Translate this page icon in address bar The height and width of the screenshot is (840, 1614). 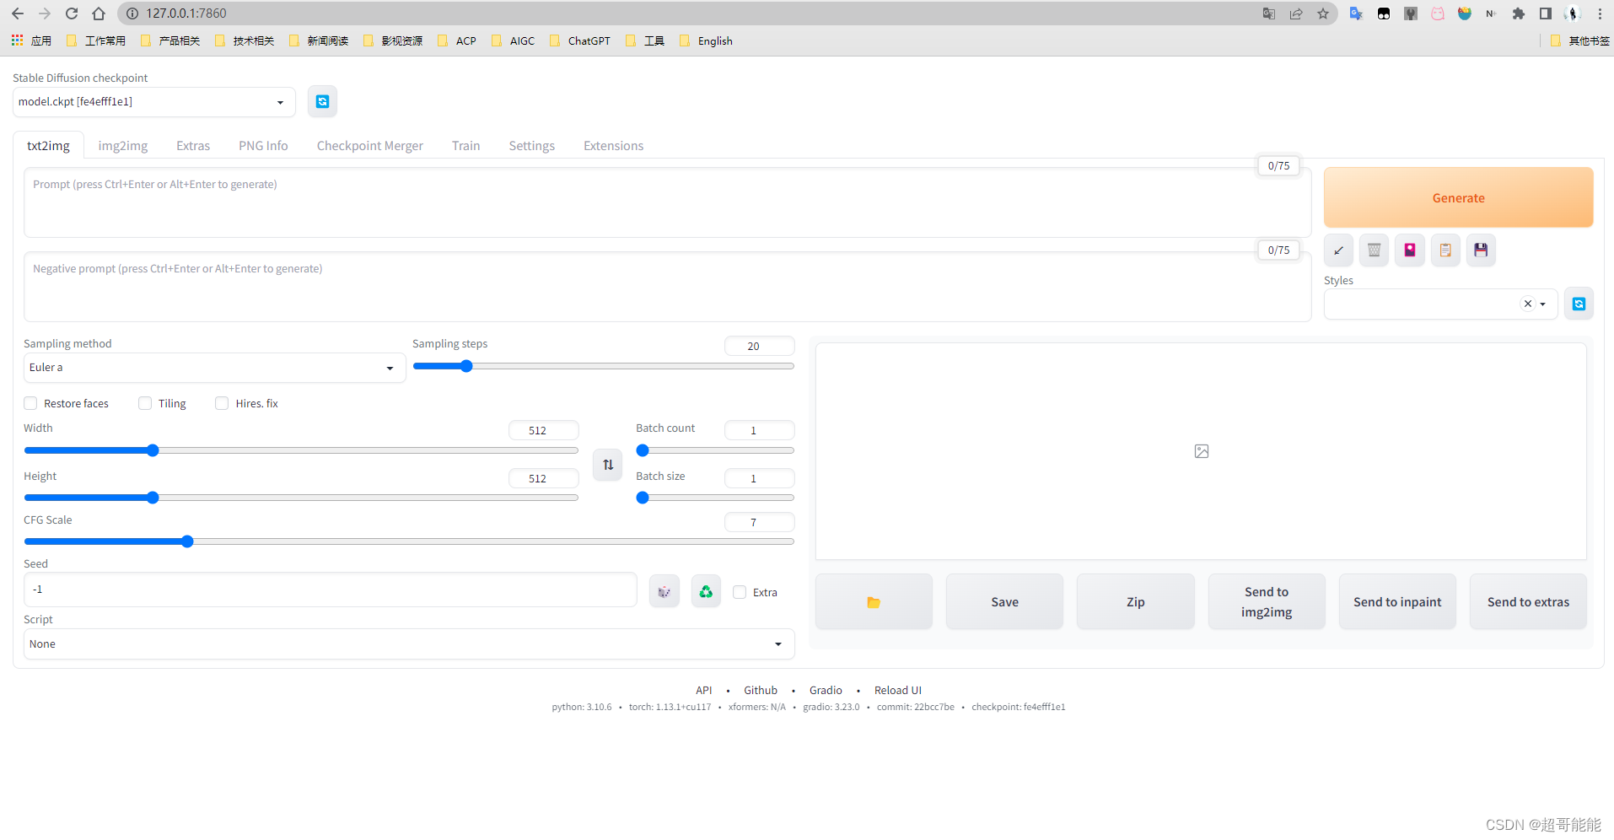coord(1269,13)
